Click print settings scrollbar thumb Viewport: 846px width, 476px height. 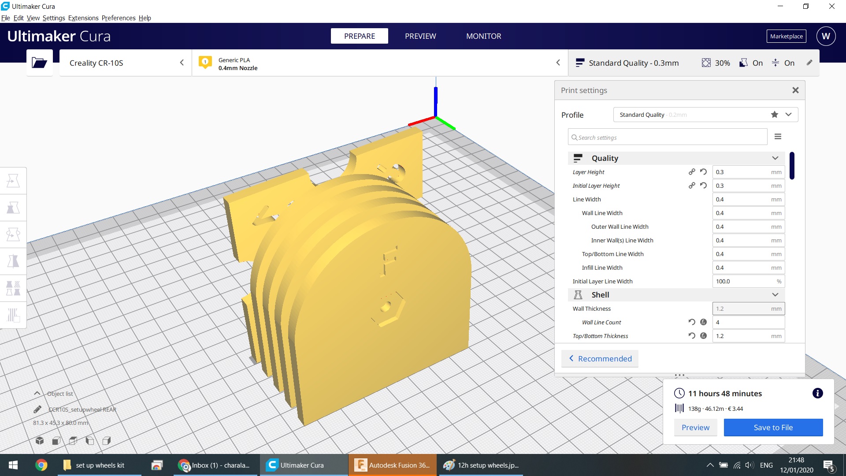tap(792, 166)
